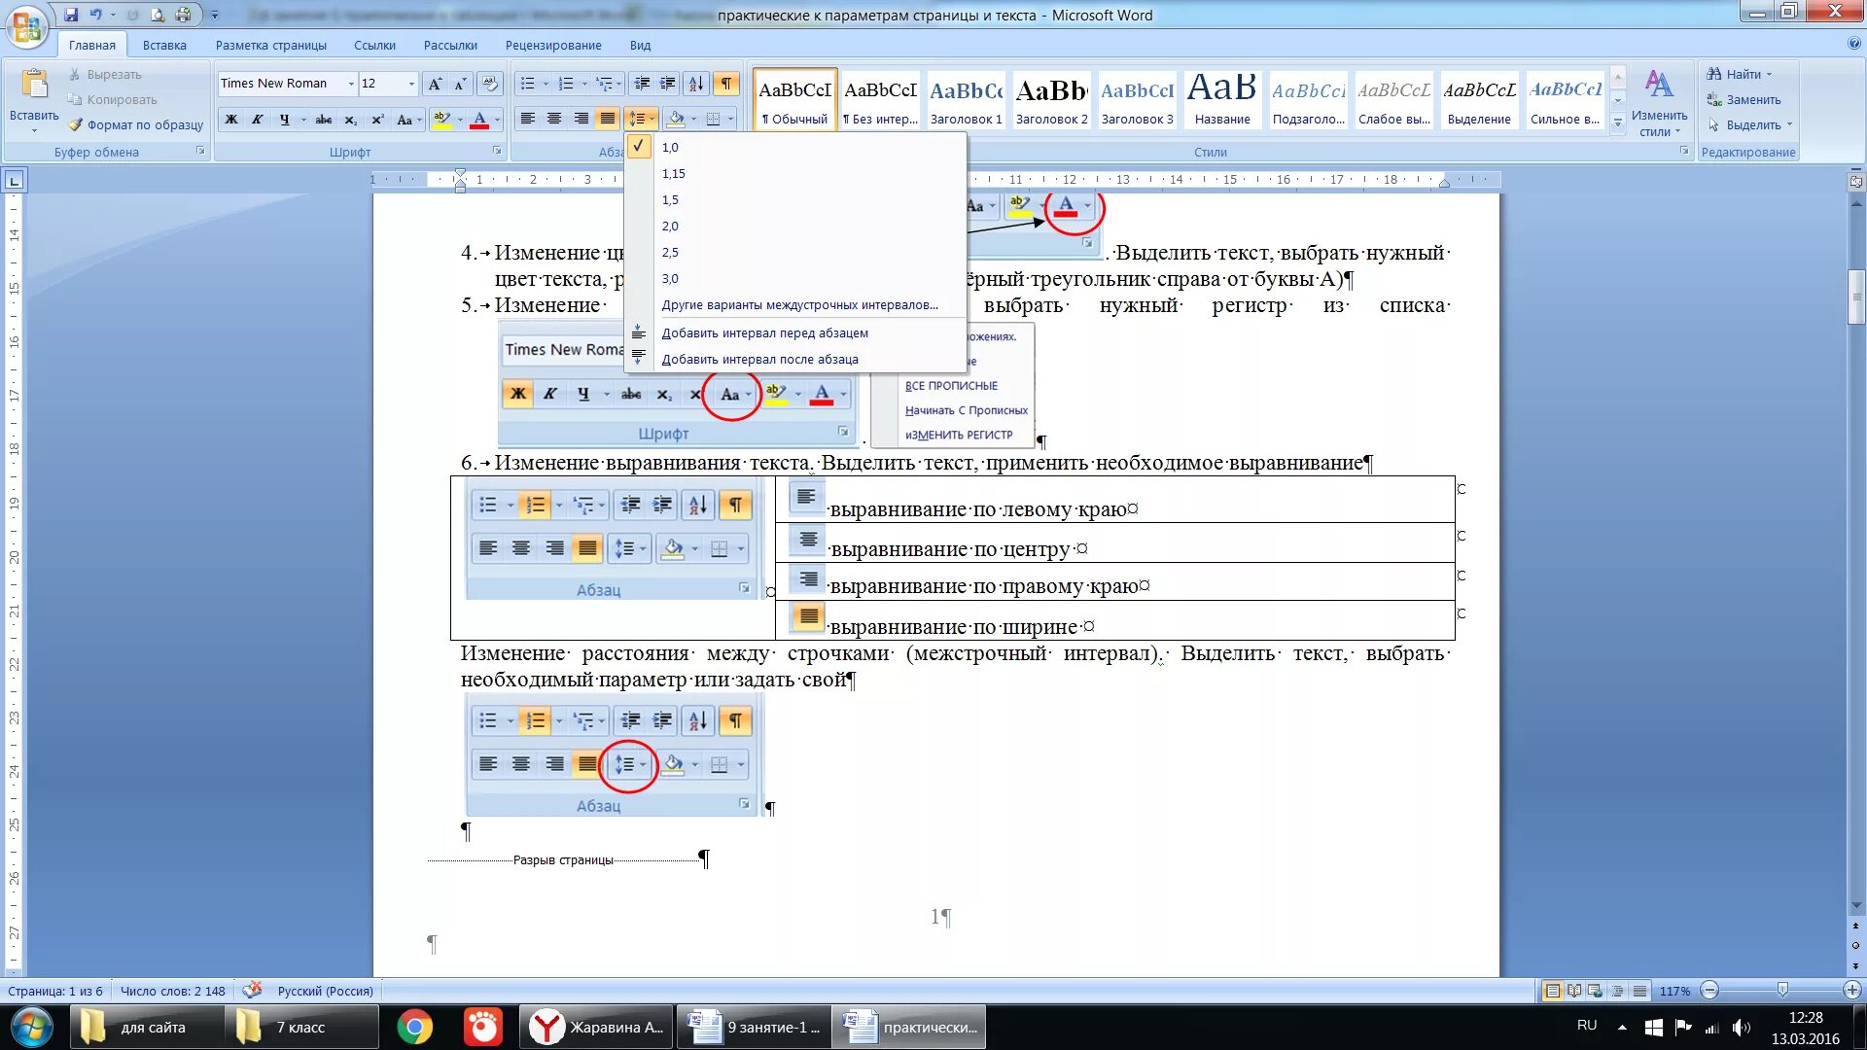Switch to the Вставка ribbon tab
Image resolution: width=1867 pixels, height=1050 pixels.
(164, 45)
